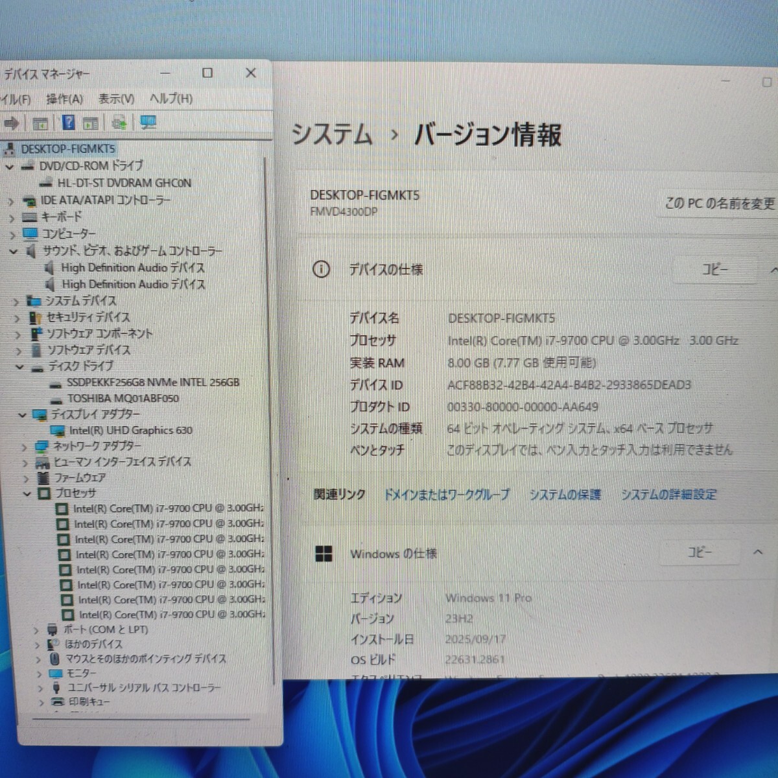Open the ヘルプ(H) menu

point(171,99)
